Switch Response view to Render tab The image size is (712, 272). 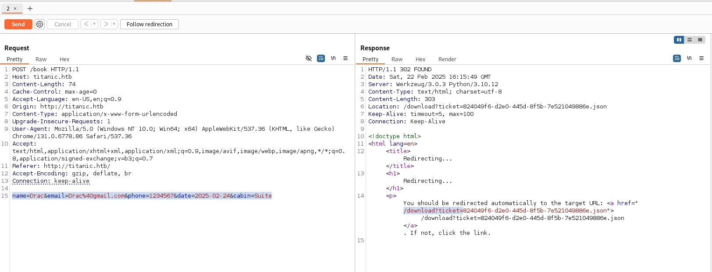[447, 59]
